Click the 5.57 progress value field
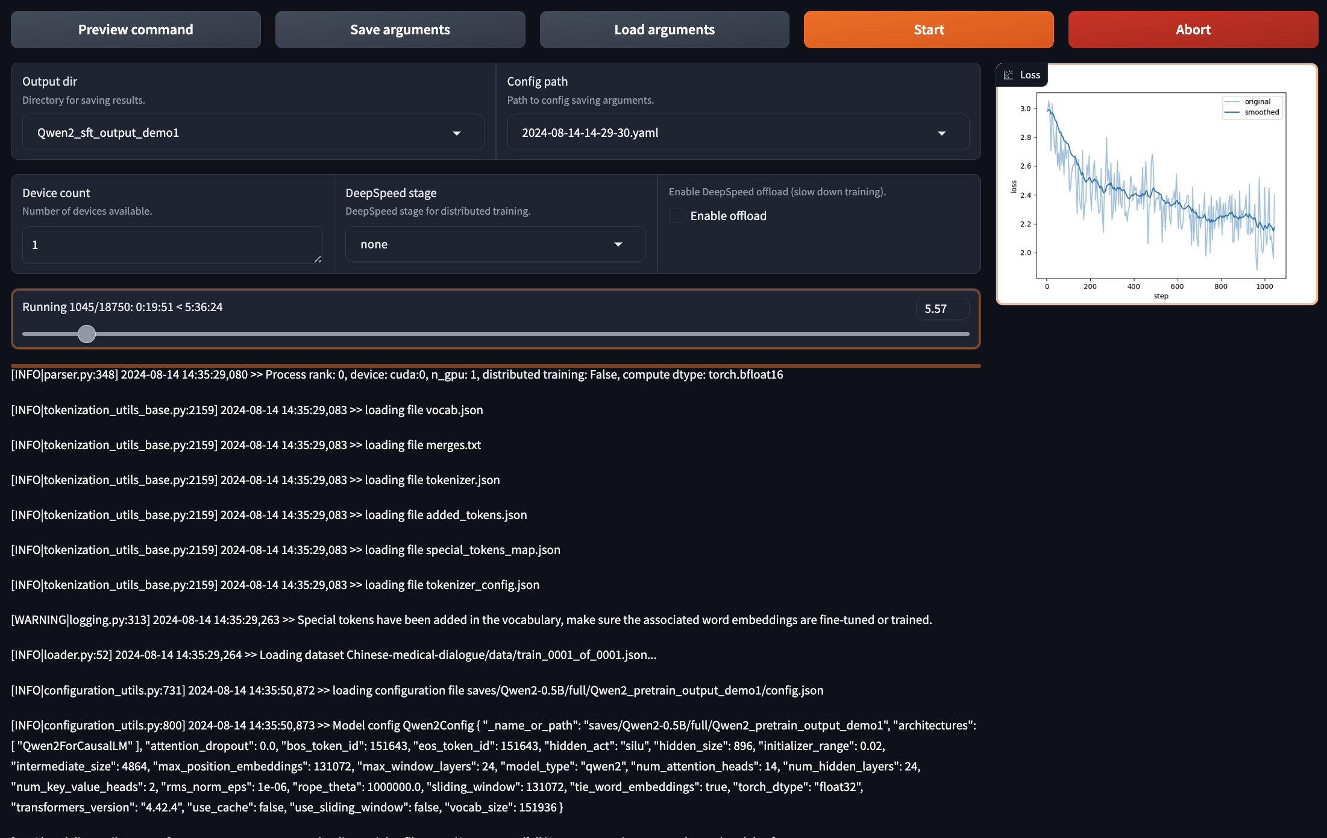Viewport: 1327px width, 838px height. tap(941, 309)
